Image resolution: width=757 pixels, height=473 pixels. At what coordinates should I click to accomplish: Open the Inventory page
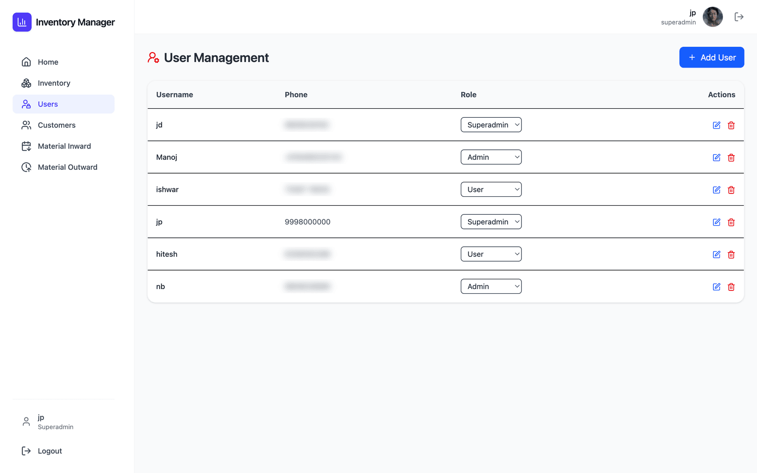pos(63,83)
